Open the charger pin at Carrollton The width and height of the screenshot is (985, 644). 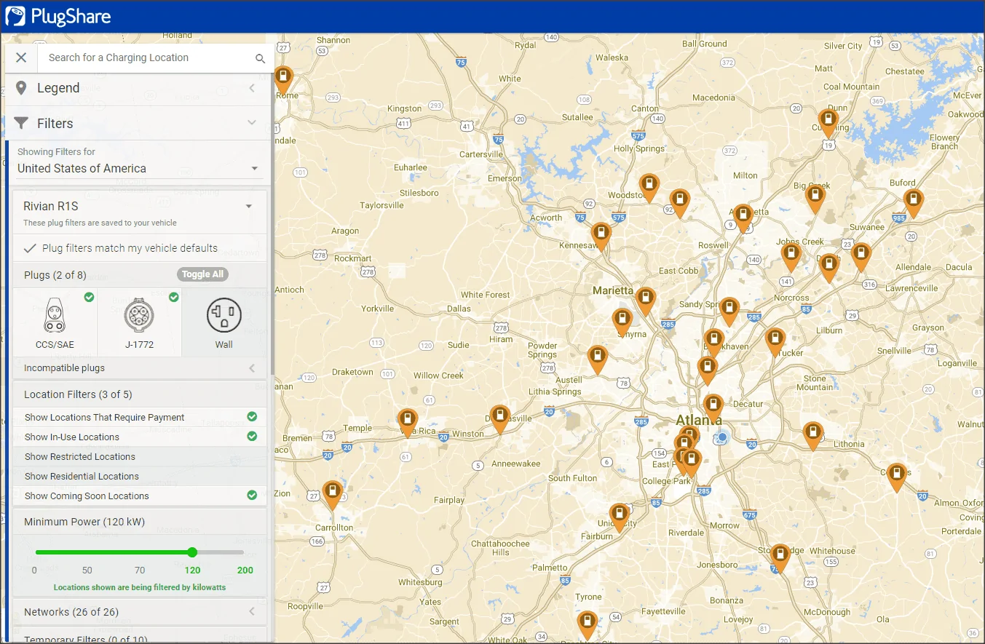[333, 495]
